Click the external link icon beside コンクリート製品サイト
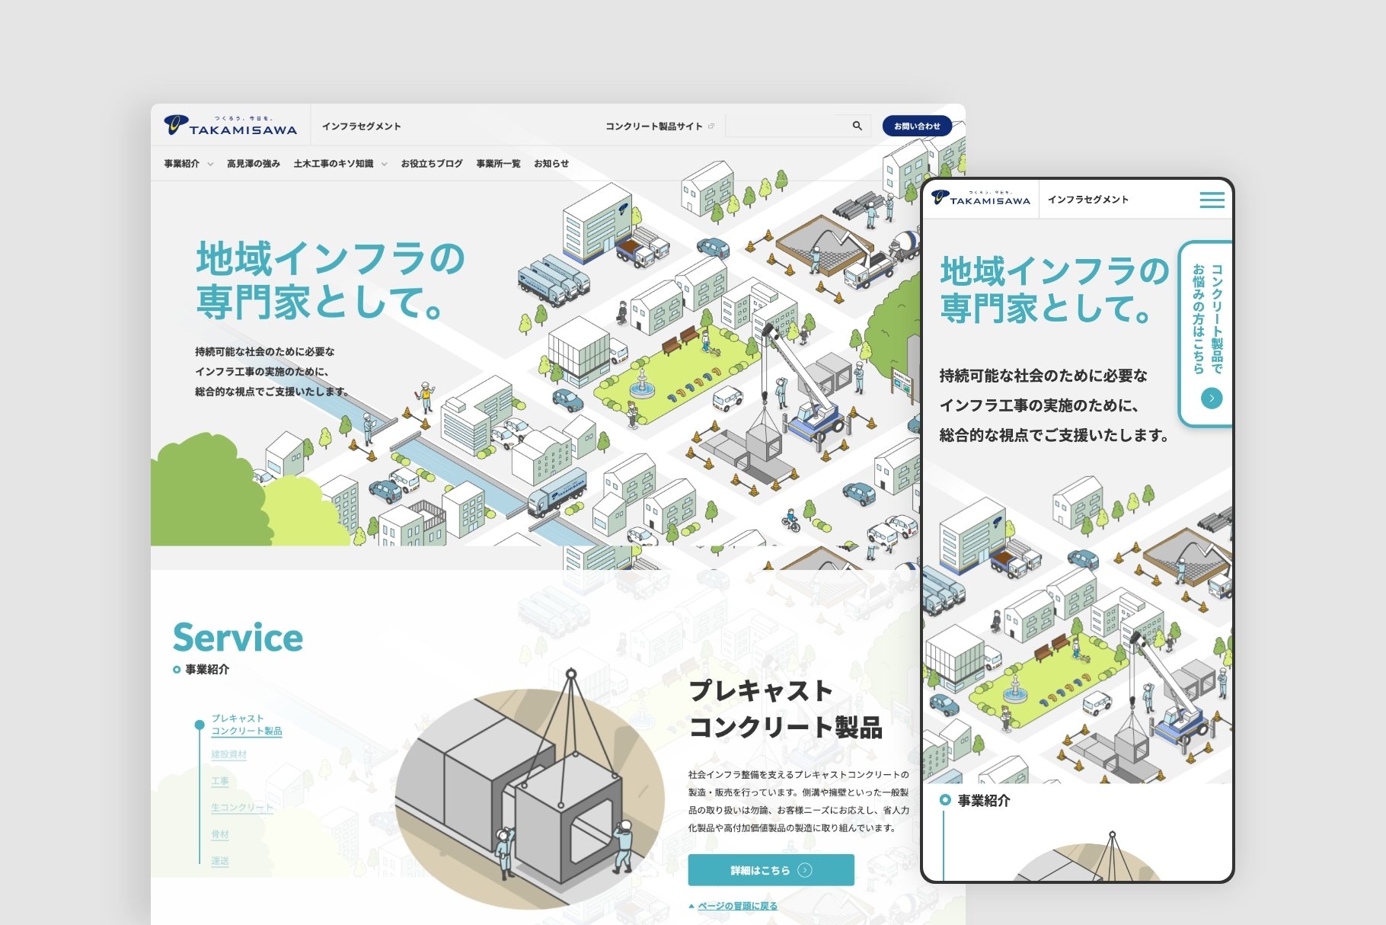 coord(711,126)
